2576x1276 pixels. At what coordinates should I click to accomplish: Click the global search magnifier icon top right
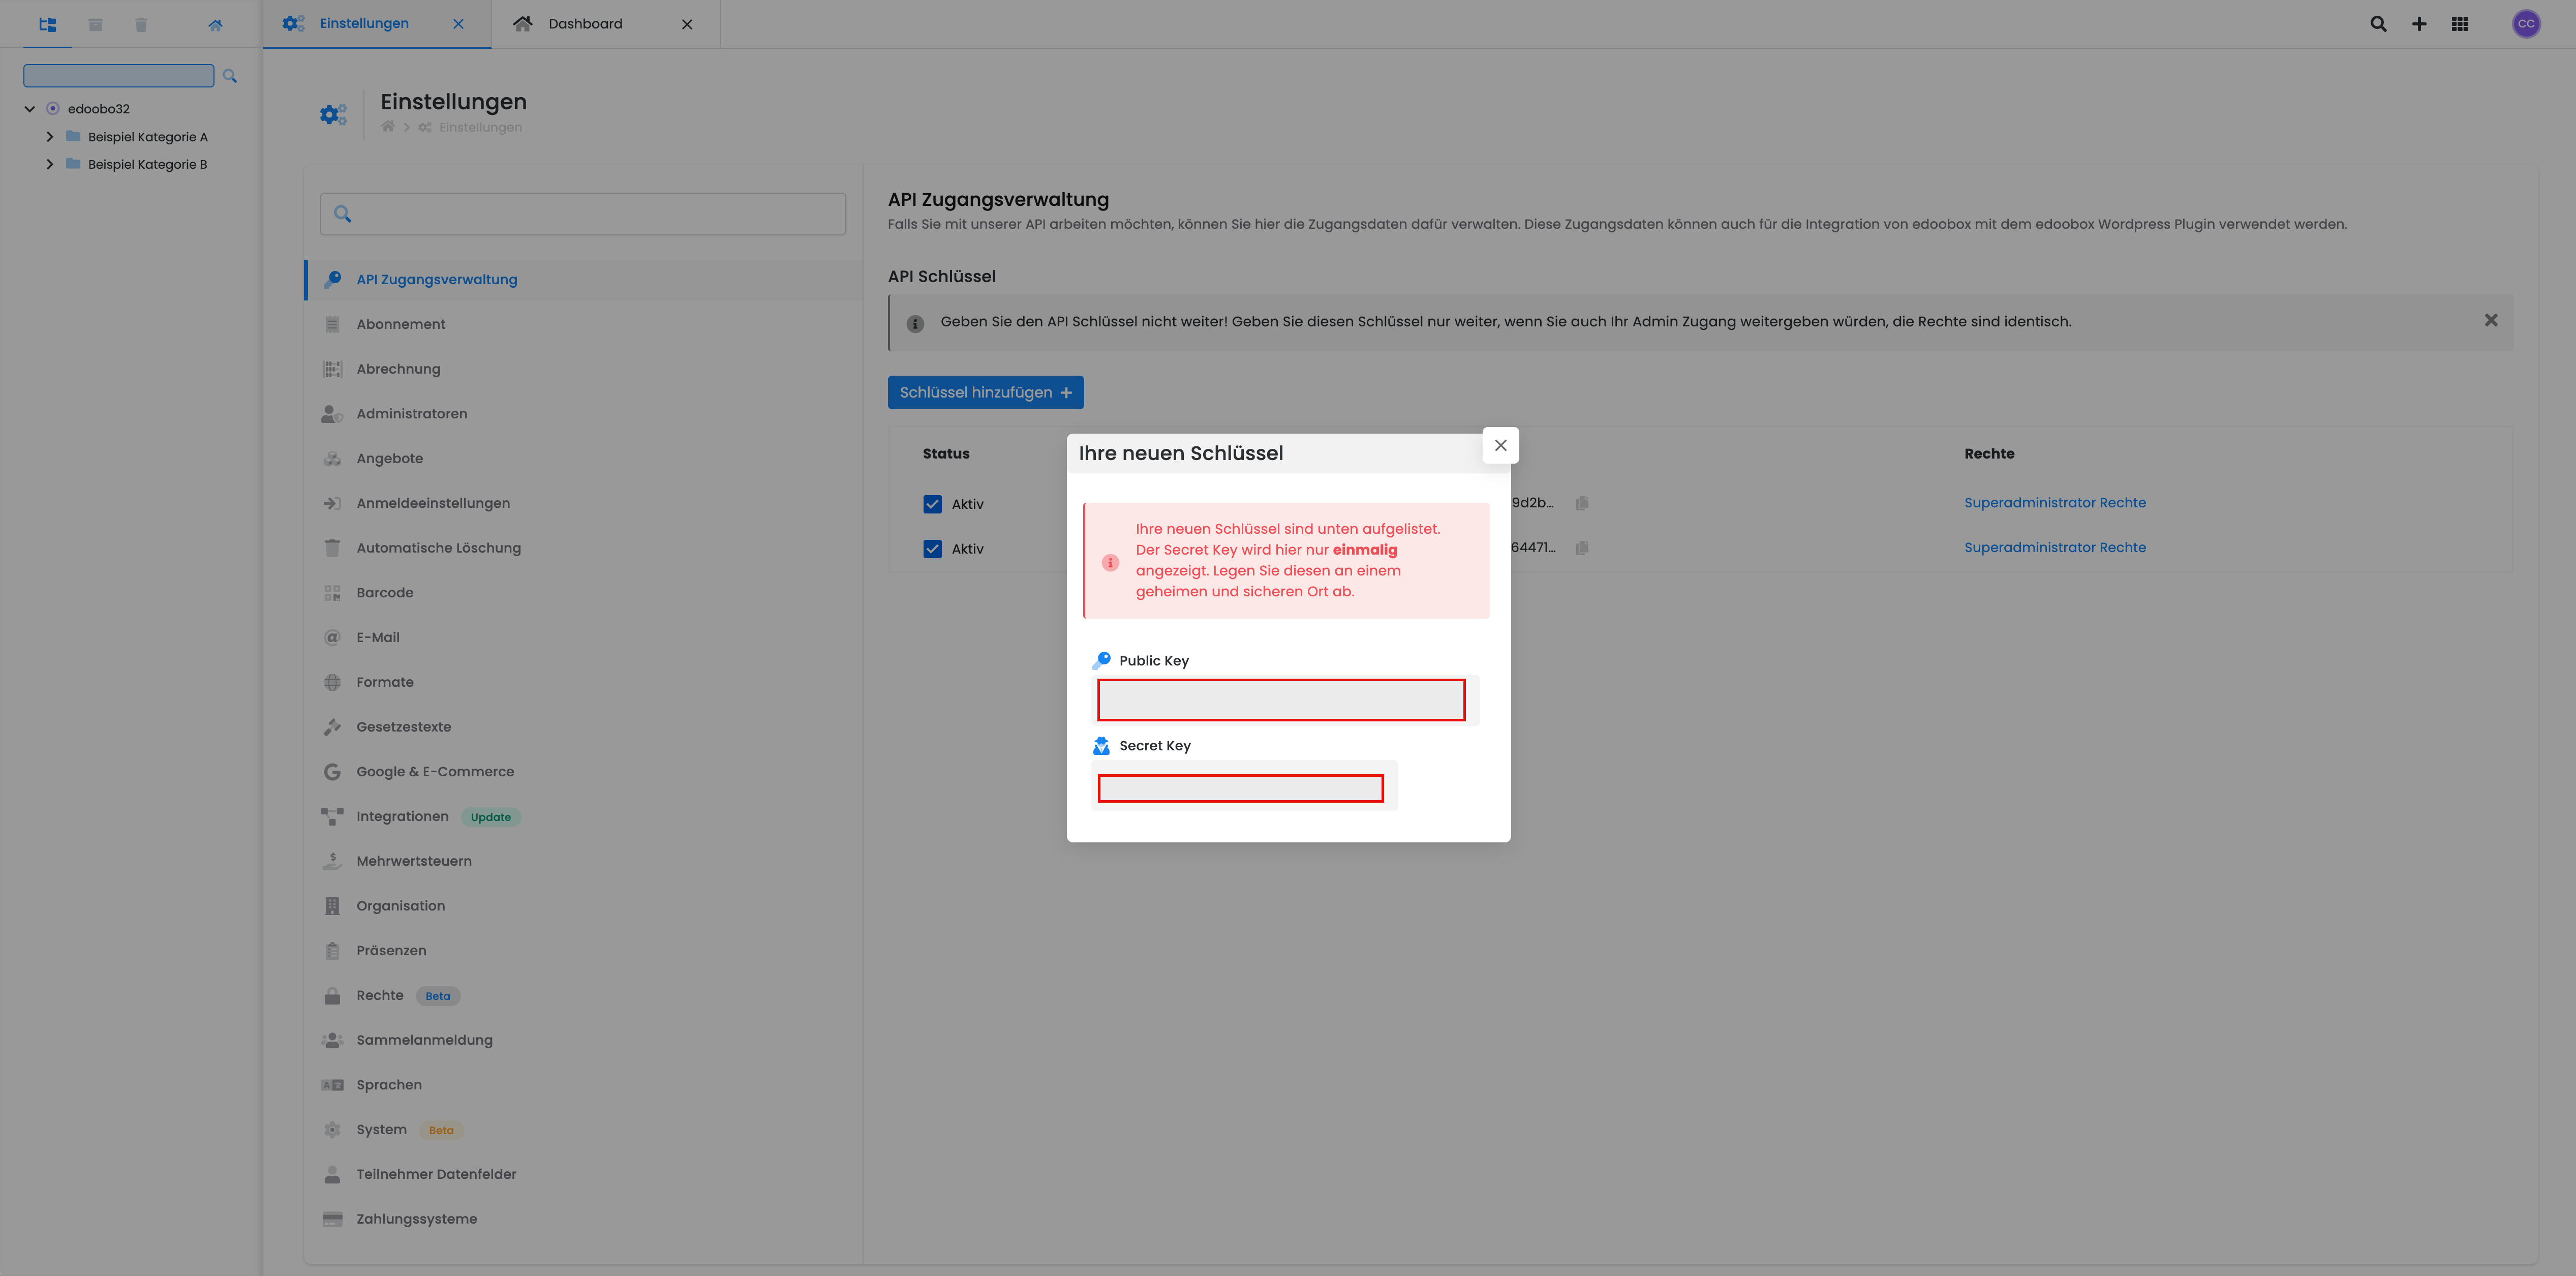(2378, 24)
